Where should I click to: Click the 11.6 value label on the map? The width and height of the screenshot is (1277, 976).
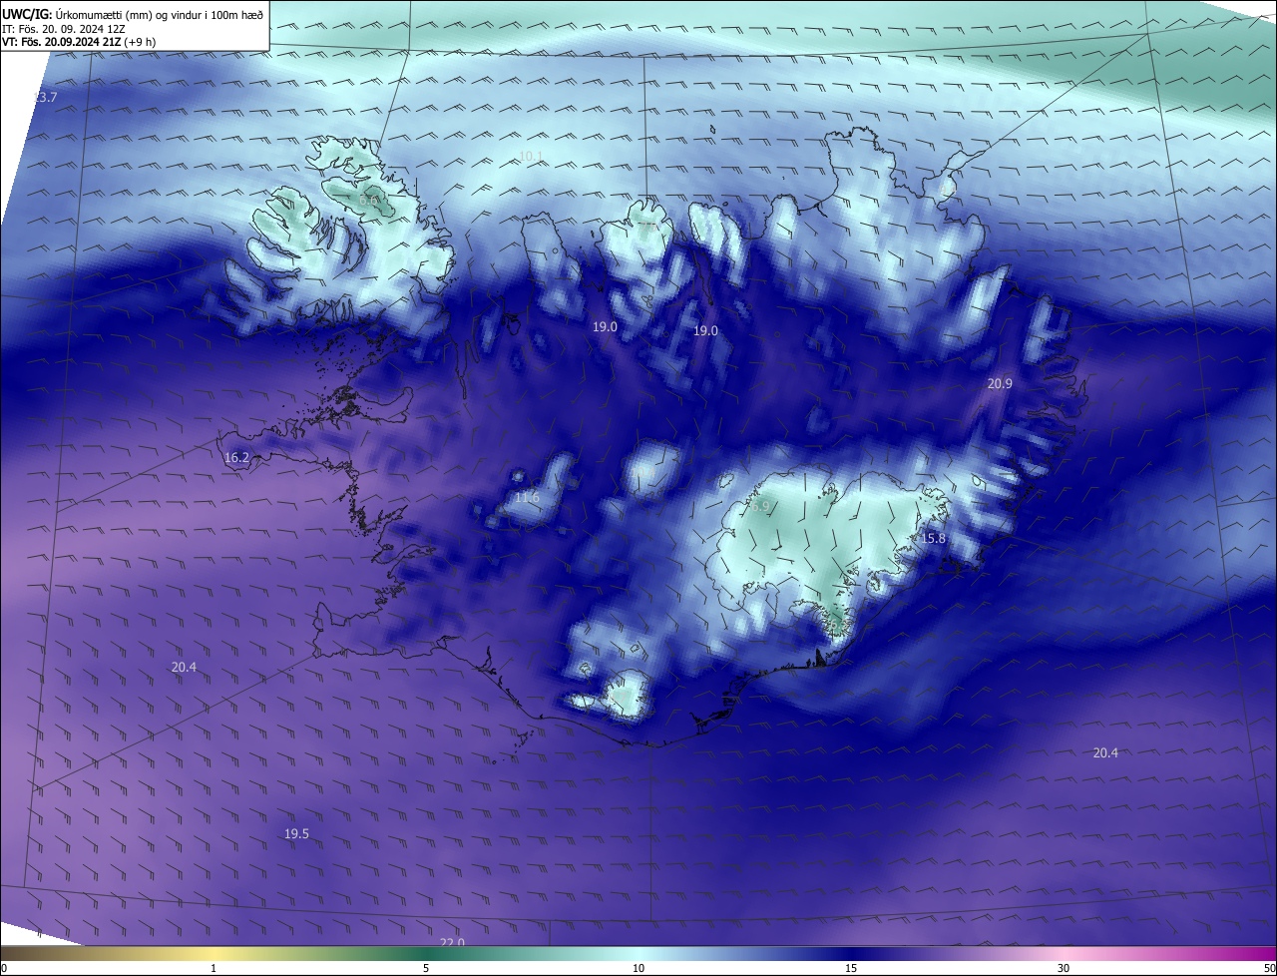tap(527, 497)
